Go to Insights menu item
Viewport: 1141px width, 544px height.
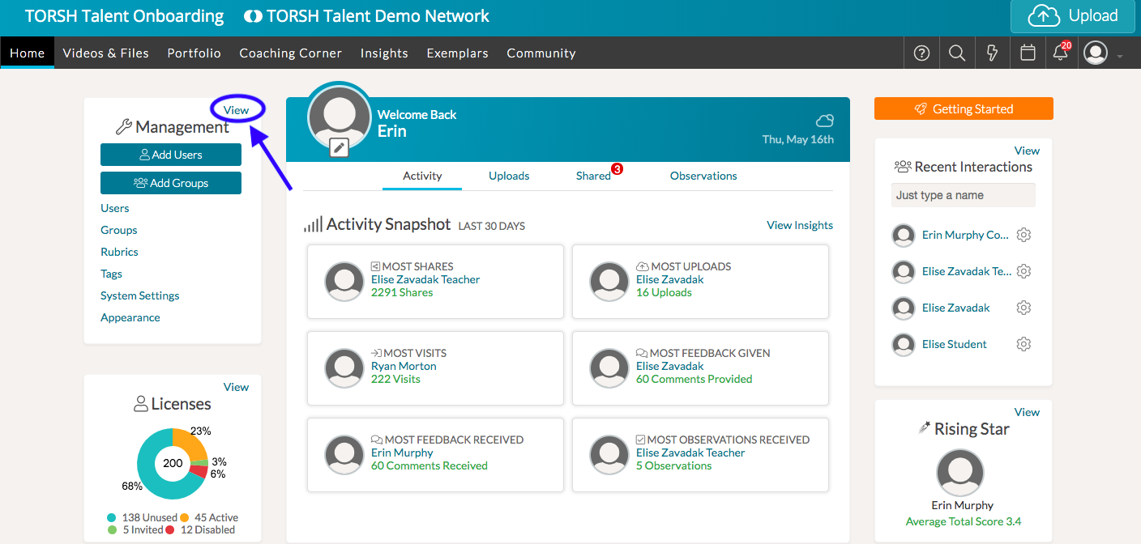384,53
